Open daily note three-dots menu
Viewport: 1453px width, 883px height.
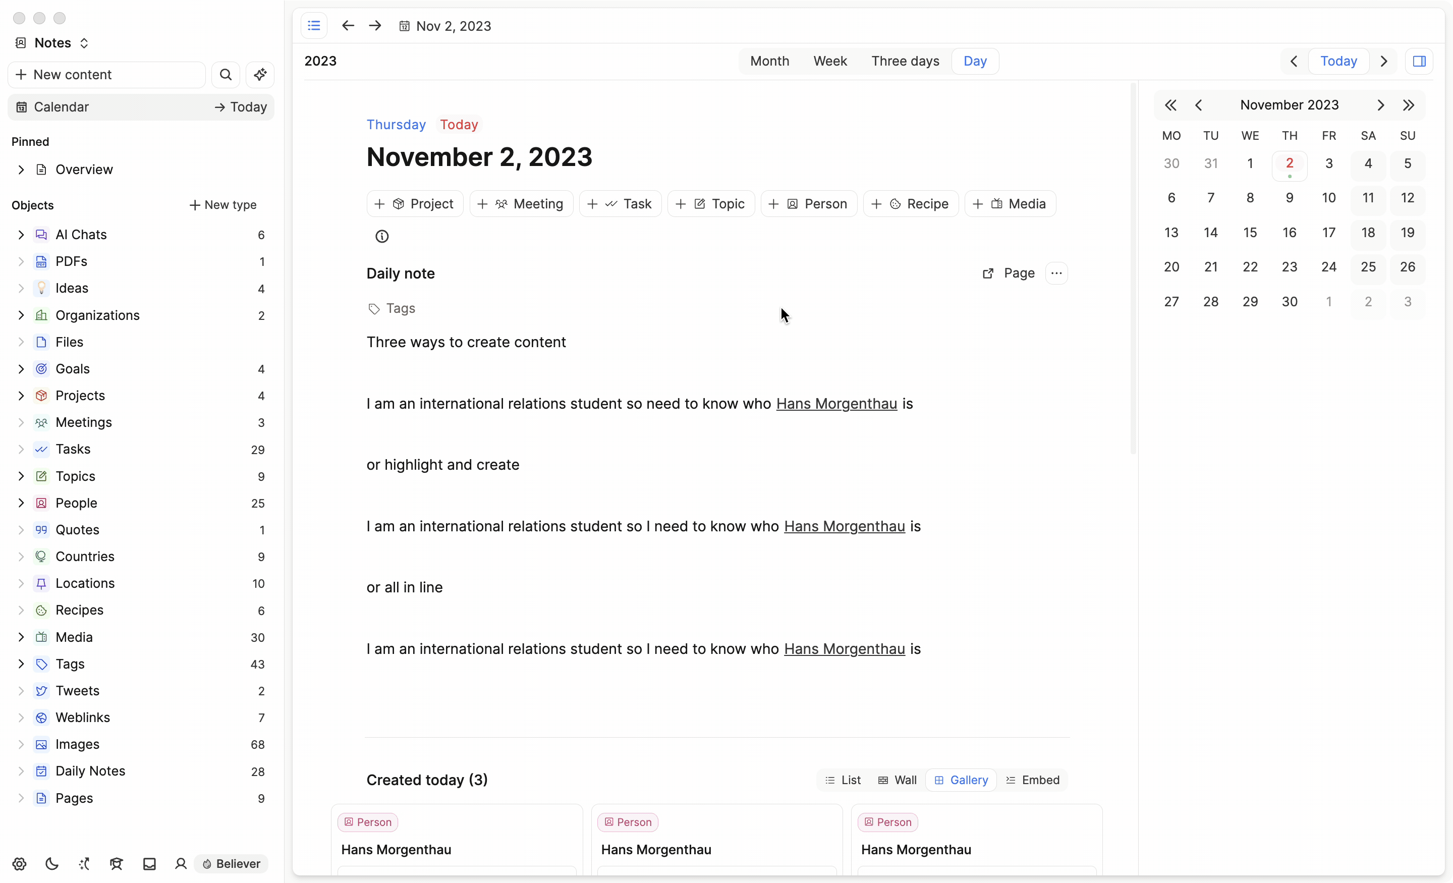tap(1056, 273)
